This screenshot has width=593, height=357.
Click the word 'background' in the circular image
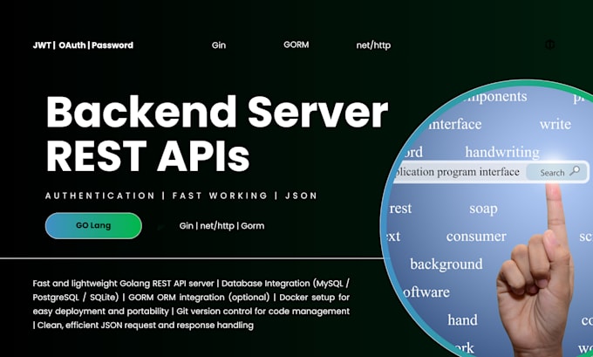coord(446,264)
